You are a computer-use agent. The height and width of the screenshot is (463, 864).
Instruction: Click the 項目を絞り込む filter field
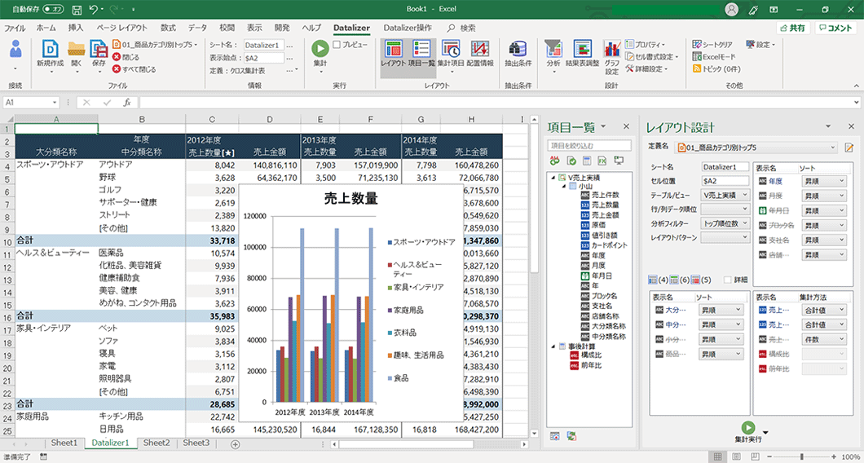pyautogui.click(x=590, y=145)
